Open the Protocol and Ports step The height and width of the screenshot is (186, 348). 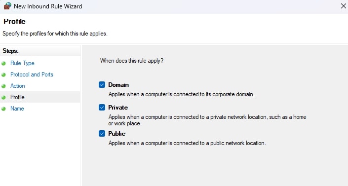32,74
